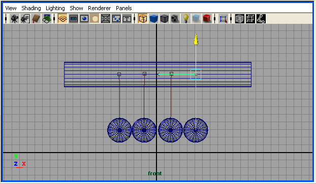Viewport: 316px width, 184px height.
Task: Toggle the viewport grid display button
Action: point(62,19)
